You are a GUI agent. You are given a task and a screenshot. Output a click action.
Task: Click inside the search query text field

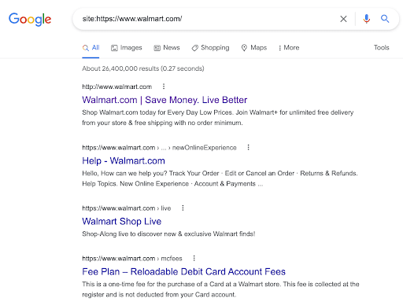point(205,19)
